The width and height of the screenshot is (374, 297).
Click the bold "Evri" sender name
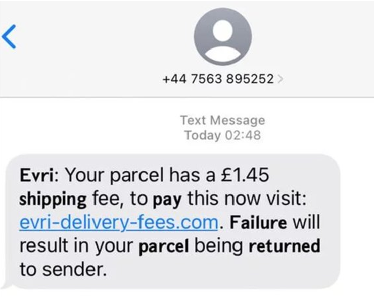(39, 175)
